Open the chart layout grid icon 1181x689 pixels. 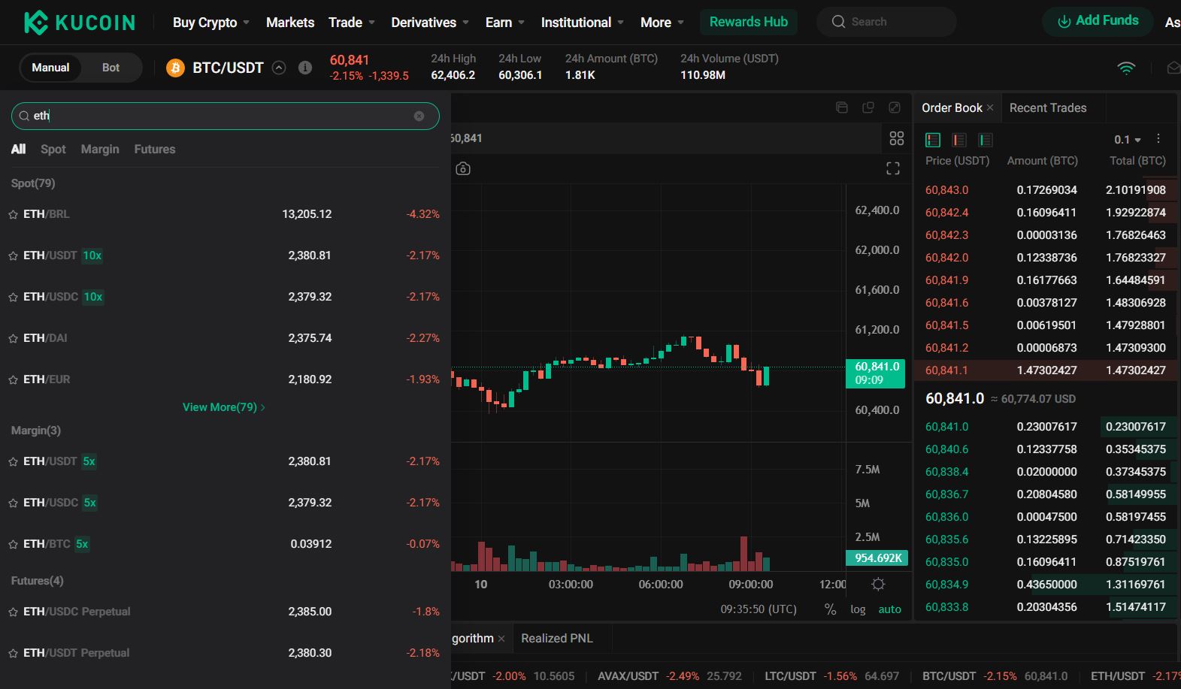pos(897,138)
